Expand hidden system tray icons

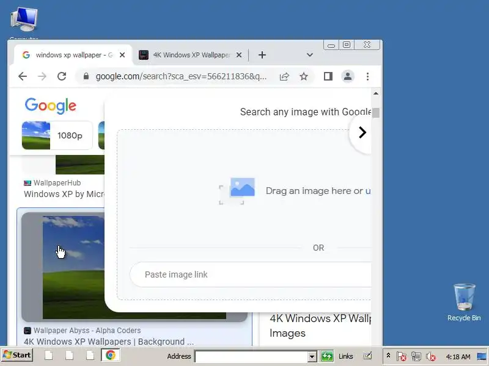point(388,355)
